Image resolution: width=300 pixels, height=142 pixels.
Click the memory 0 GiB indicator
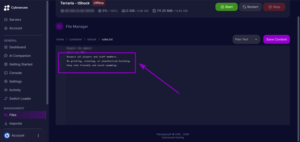[x=135, y=11]
